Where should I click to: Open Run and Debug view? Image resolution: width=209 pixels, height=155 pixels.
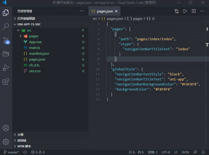(x=6, y=68)
